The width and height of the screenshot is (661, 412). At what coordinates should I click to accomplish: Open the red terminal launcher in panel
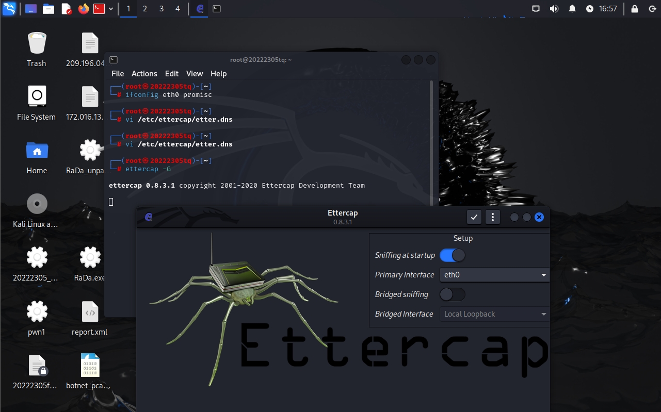click(x=99, y=9)
